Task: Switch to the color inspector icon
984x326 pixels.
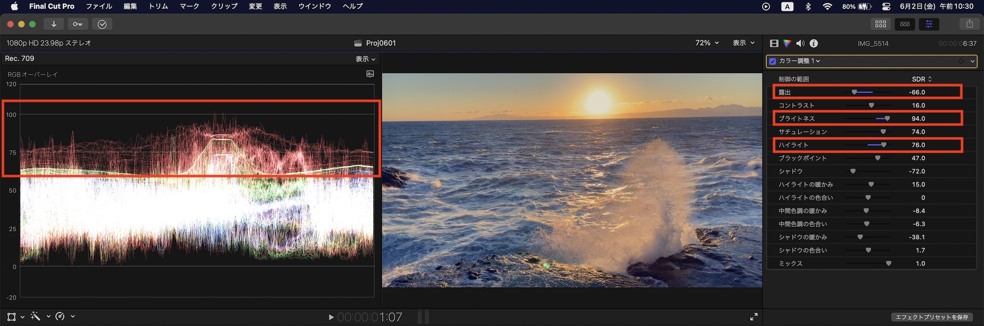Action: coord(787,43)
